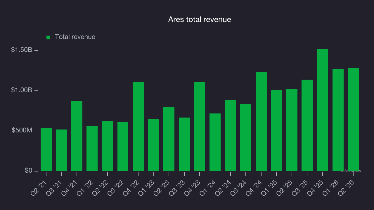Select the "Total revenue" legend label
Image resolution: width=374 pixels, height=210 pixels.
[x=75, y=37]
